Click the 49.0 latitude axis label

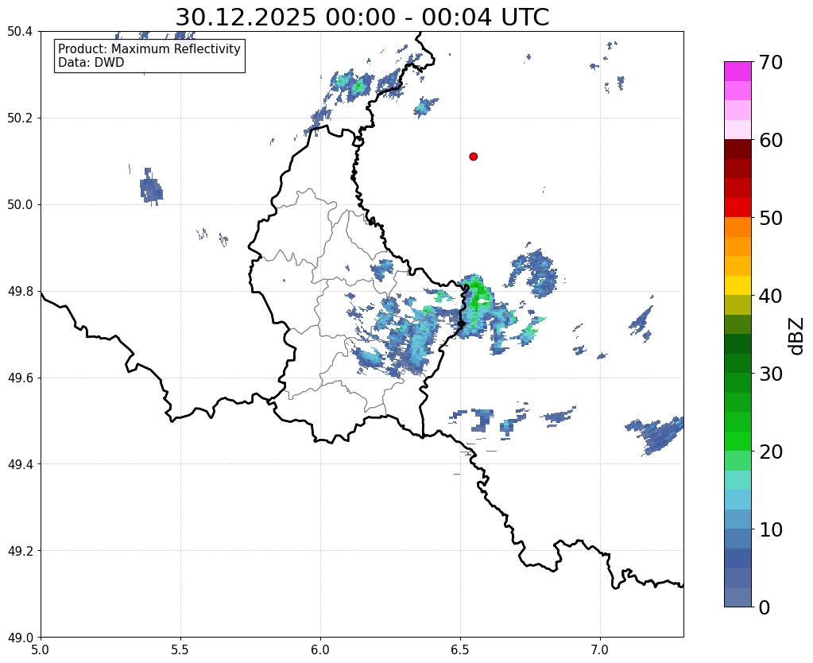coord(20,637)
